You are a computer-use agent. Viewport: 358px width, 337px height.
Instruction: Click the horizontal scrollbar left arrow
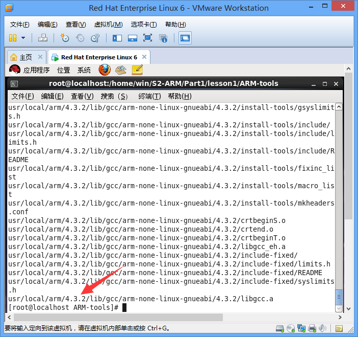[x=9, y=317]
